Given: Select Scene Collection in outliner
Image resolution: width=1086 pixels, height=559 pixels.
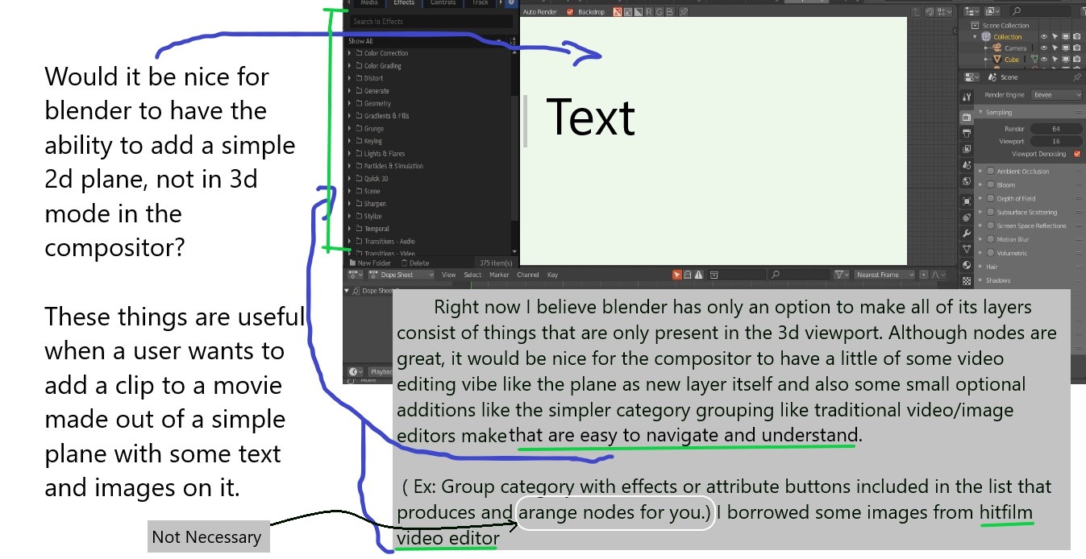Looking at the screenshot, I should pyautogui.click(x=1005, y=26).
